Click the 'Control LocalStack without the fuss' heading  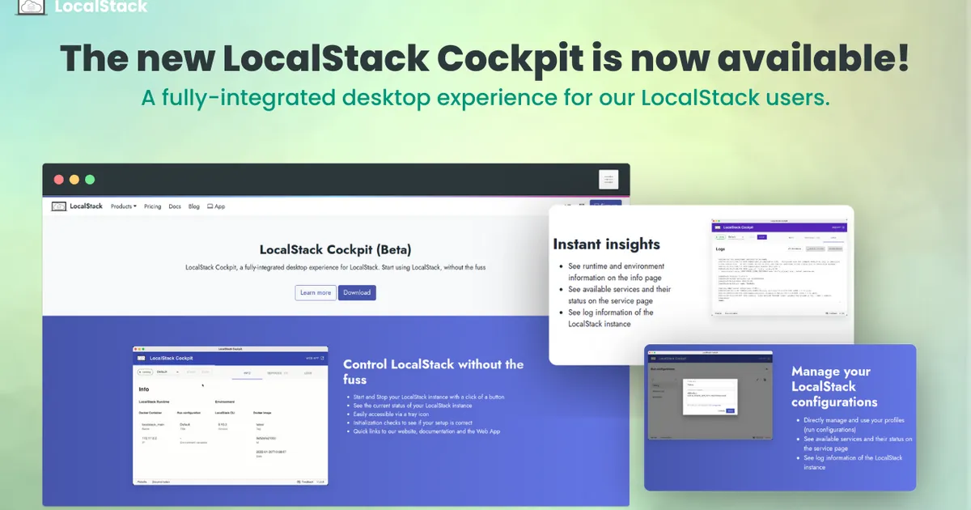point(434,372)
